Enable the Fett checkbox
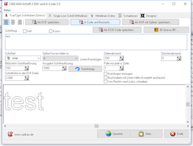193x146 pixels. coord(25,31)
